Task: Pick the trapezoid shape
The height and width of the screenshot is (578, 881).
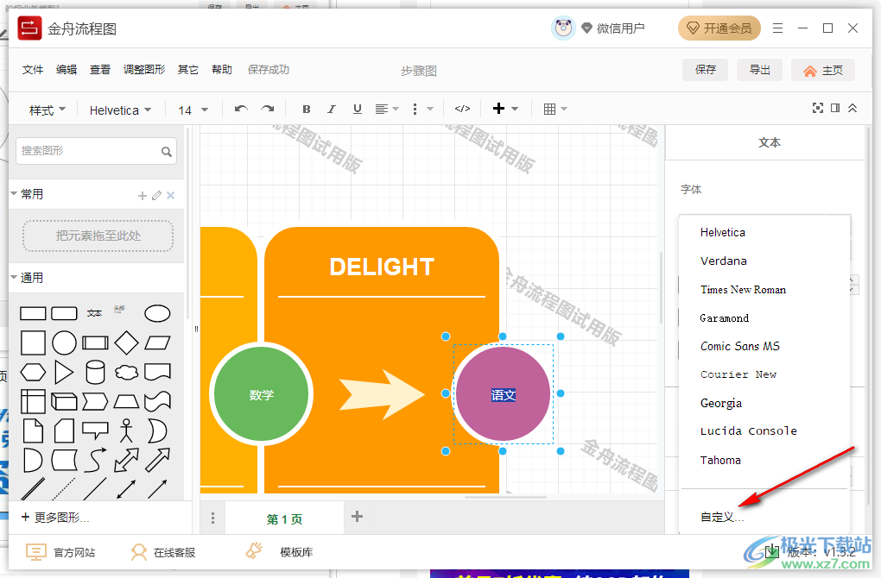Action: coord(126,401)
